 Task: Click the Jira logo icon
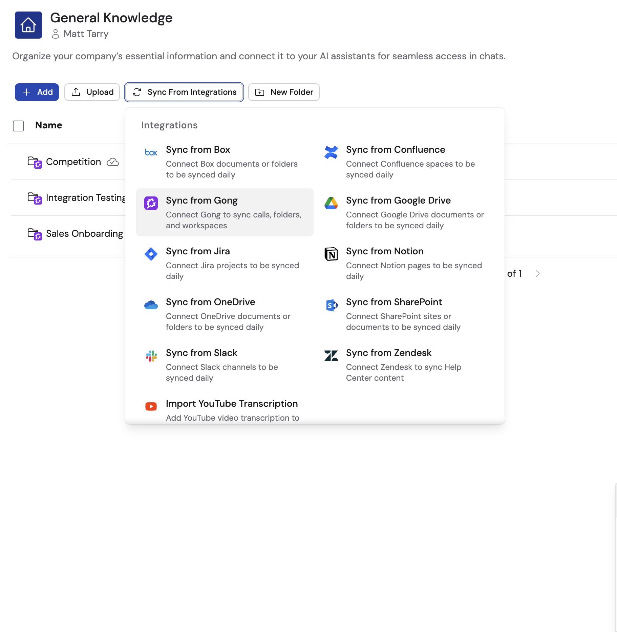coord(151,254)
